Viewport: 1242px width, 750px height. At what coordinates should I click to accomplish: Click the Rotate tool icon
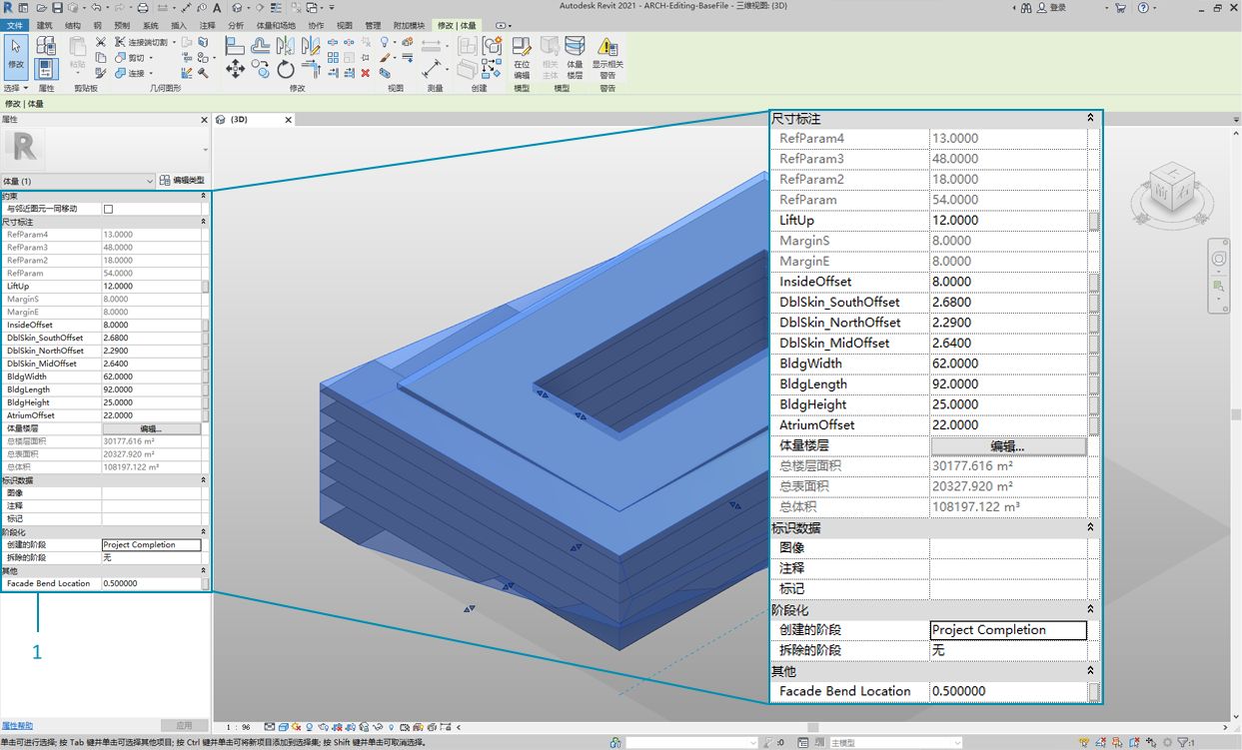[x=286, y=69]
